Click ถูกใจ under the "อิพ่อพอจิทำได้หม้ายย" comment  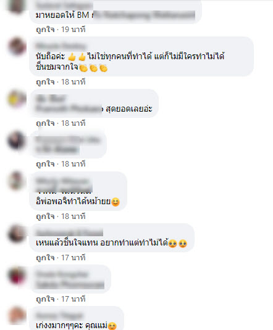(45, 217)
